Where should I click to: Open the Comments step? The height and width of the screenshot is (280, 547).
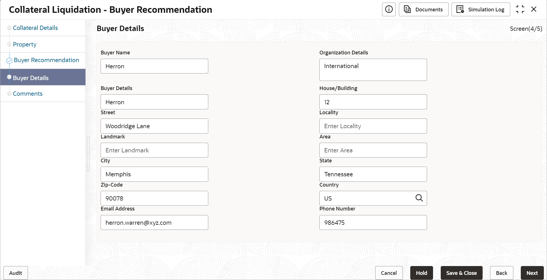28,94
